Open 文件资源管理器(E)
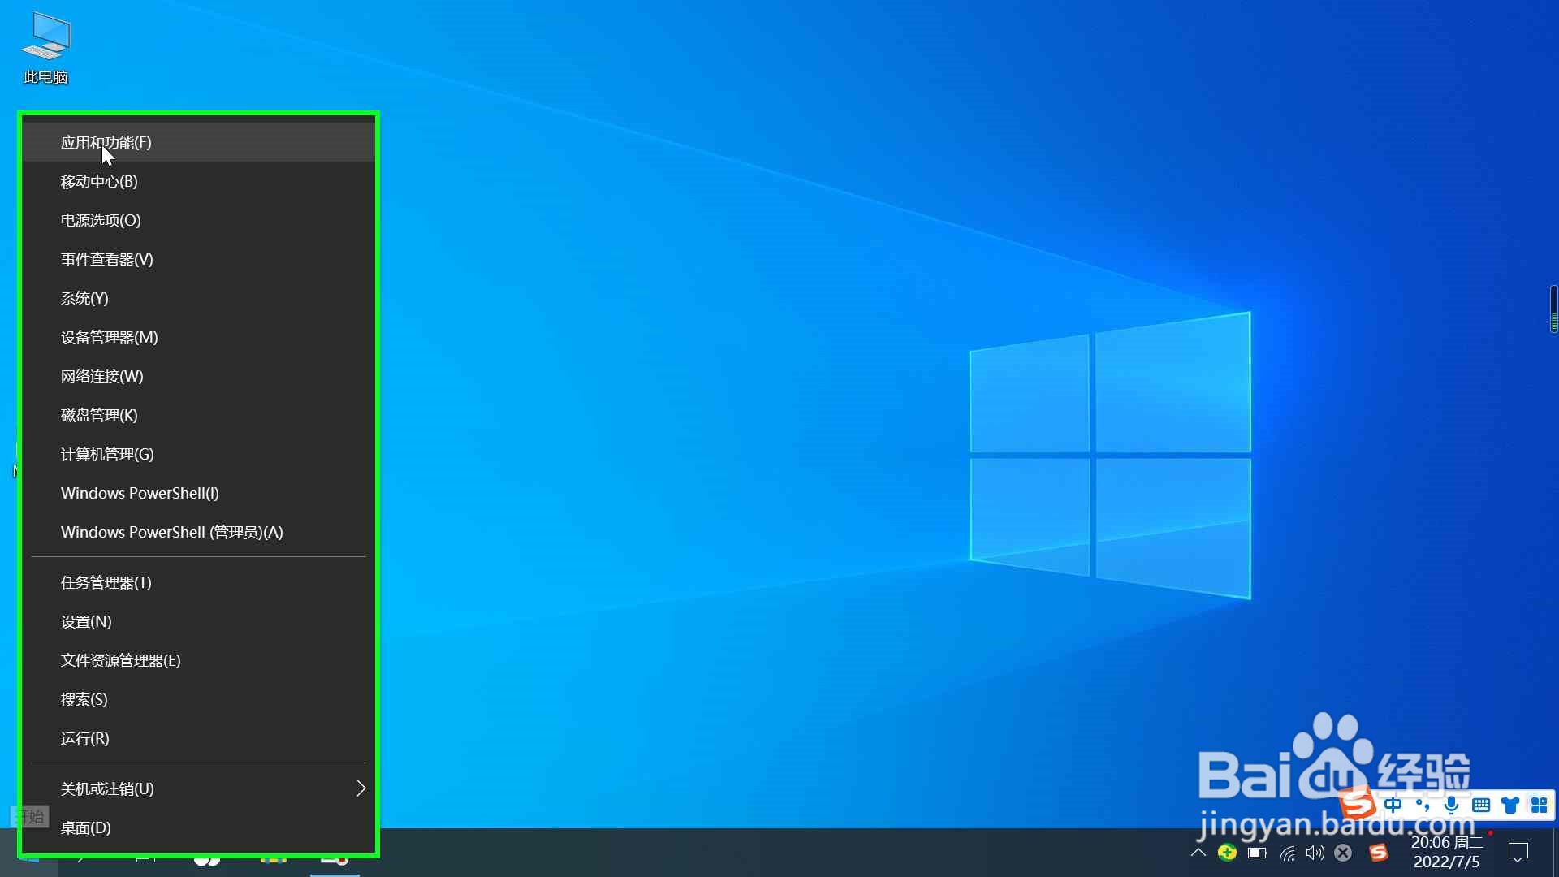 [x=199, y=661]
